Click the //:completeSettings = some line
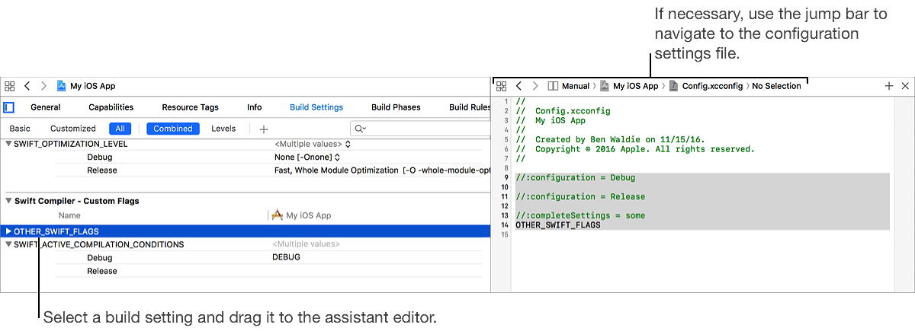915x331 pixels. (580, 215)
